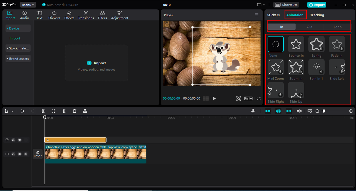
Task: Open the Transitions panel
Action: click(86, 15)
